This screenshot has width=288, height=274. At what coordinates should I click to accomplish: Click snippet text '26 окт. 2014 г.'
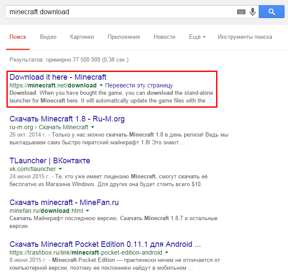point(28,135)
